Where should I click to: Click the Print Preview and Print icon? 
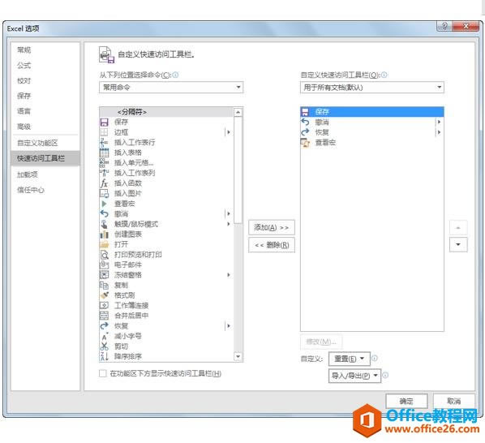pos(105,255)
